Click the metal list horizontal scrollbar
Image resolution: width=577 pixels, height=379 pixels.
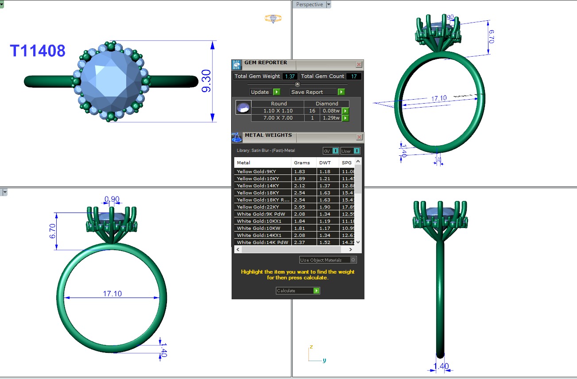tap(297, 250)
